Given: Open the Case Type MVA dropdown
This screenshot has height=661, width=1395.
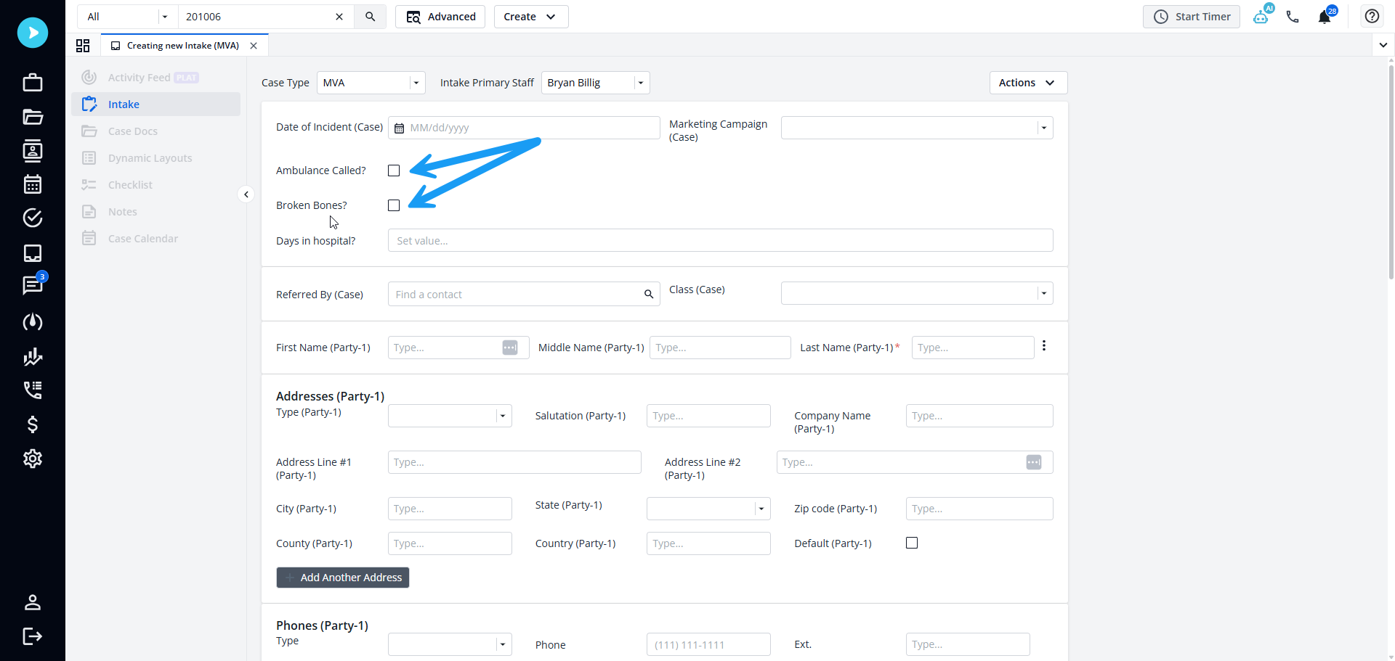Looking at the screenshot, I should [371, 83].
